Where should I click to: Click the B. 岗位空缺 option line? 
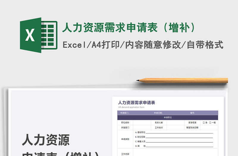(x=174, y=137)
